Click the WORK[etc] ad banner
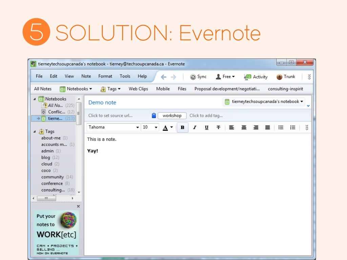 coord(56,233)
